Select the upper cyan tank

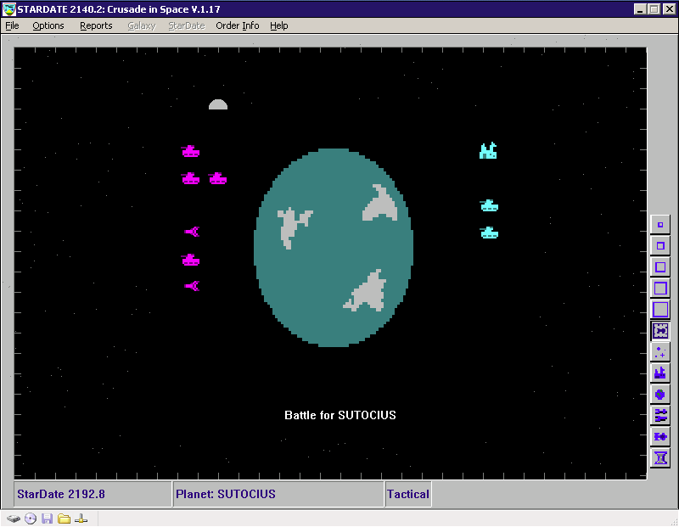[x=490, y=205]
